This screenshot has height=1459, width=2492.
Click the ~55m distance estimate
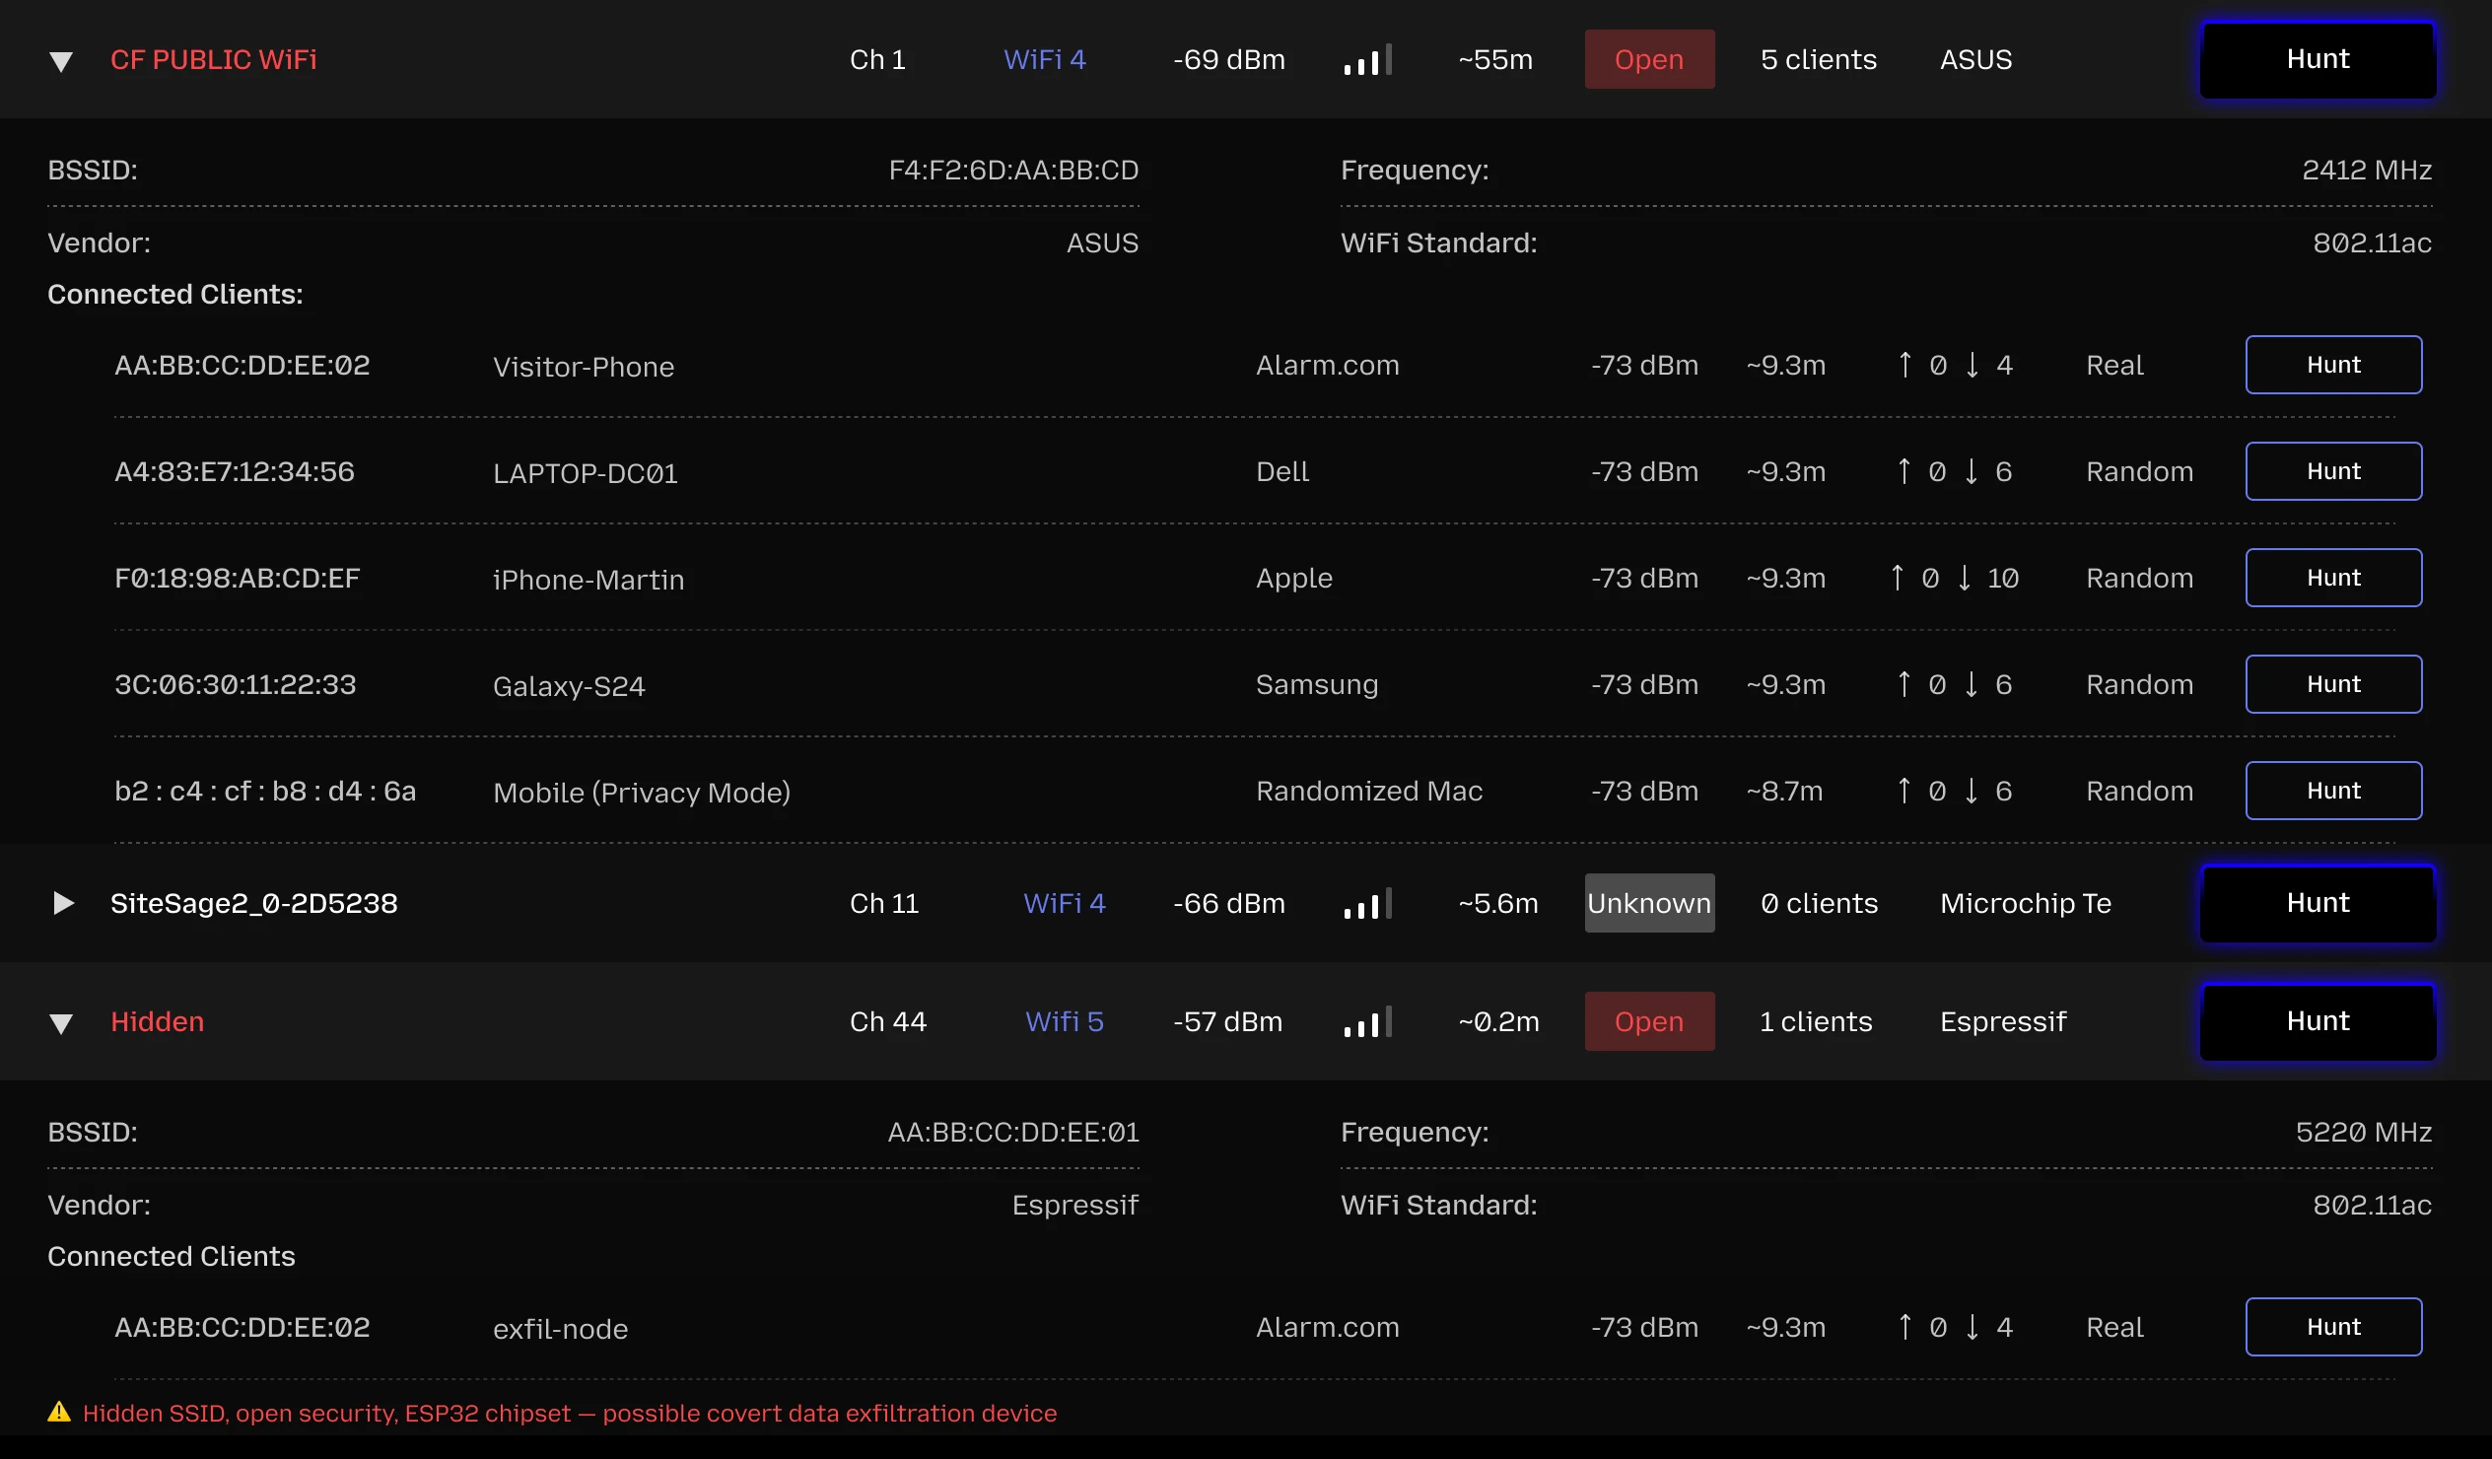pos(1495,59)
